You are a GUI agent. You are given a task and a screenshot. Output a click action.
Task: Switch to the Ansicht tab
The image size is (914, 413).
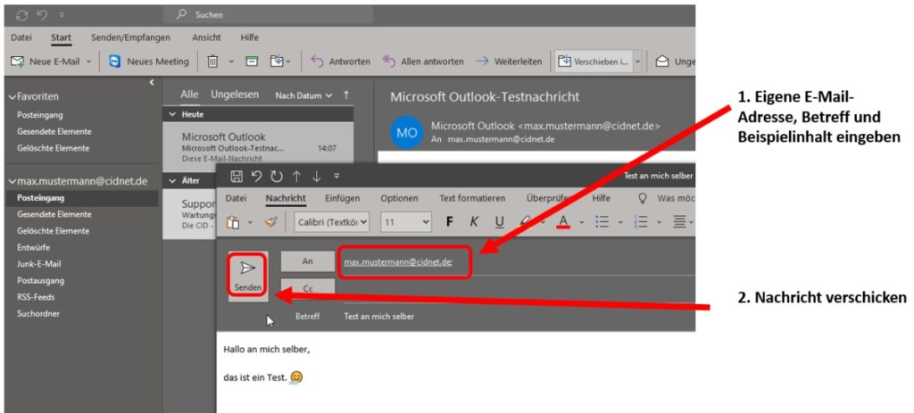[x=206, y=37]
